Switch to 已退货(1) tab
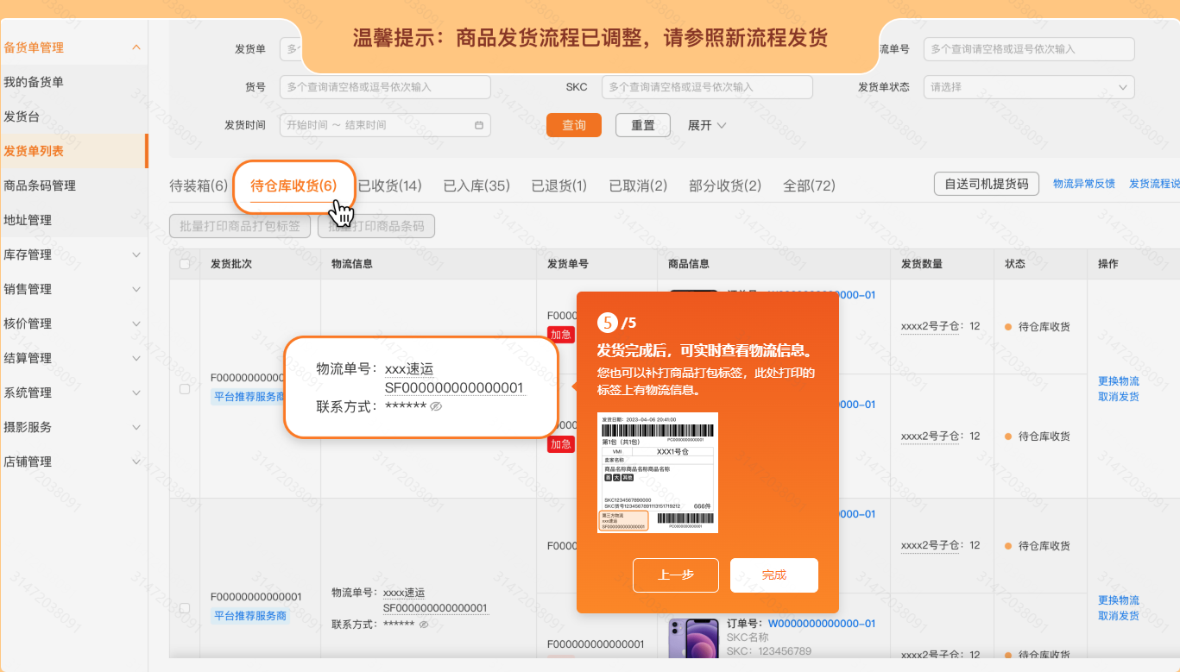Viewport: 1180px width, 672px height. [x=559, y=185]
